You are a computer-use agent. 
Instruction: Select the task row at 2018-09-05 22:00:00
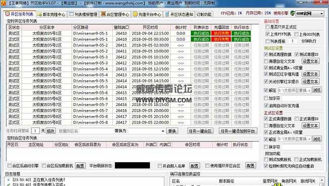[129, 122]
